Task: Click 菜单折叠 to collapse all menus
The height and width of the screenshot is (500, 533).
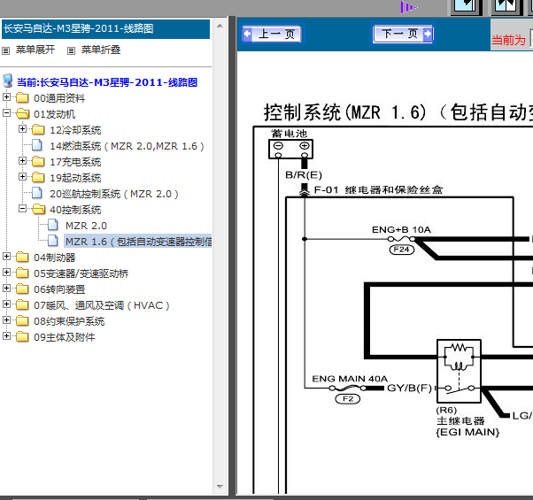Action: (x=101, y=50)
